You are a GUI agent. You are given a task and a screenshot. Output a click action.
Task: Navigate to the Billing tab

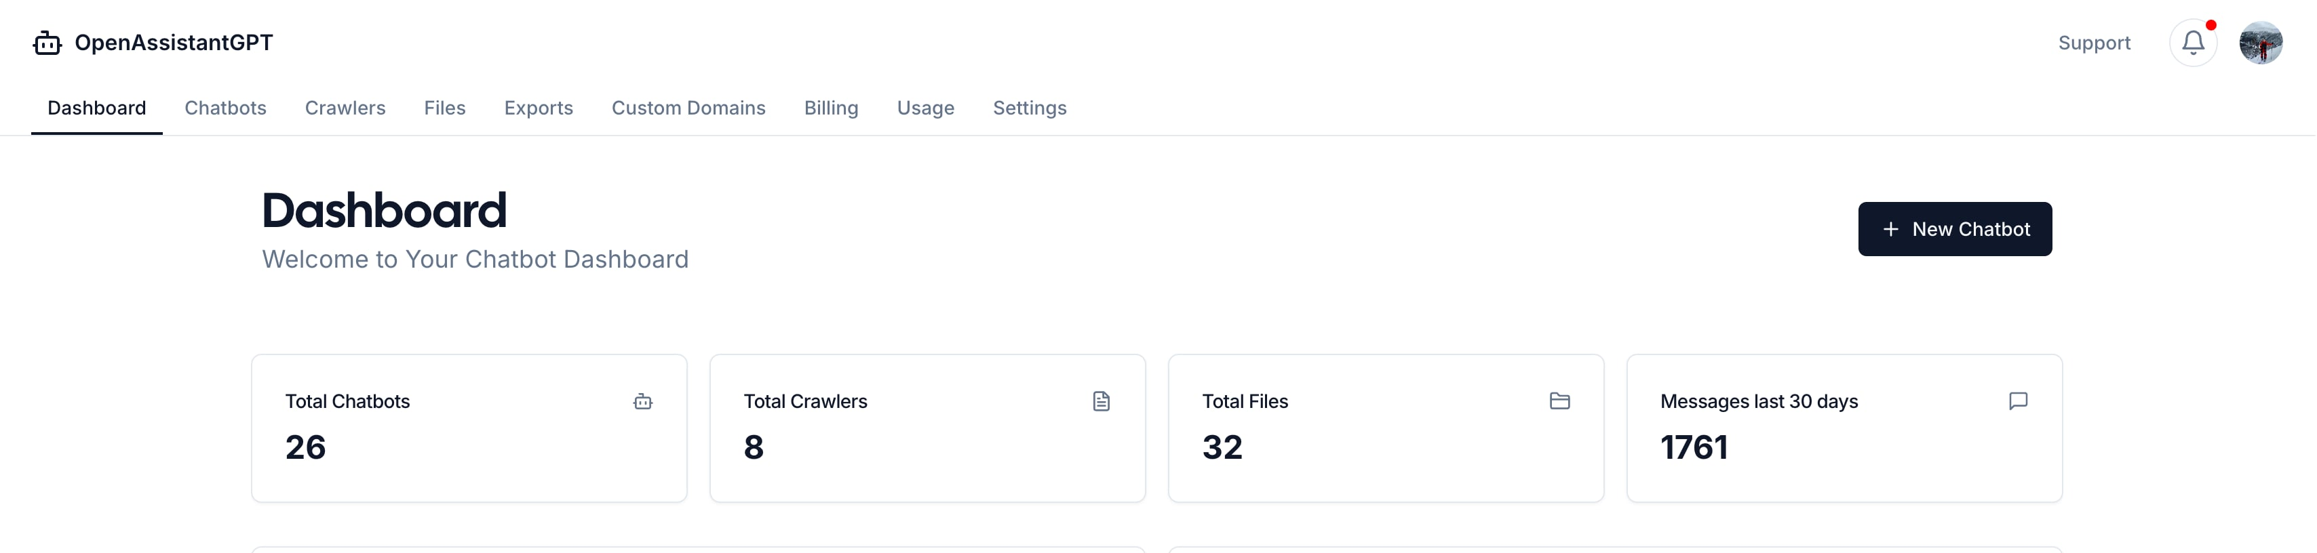coord(830,108)
